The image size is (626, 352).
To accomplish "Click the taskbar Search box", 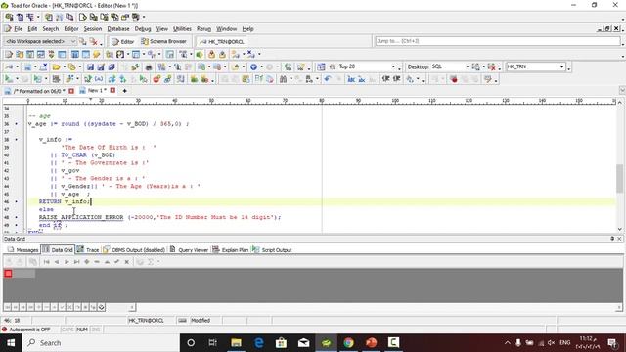I will (x=101, y=343).
